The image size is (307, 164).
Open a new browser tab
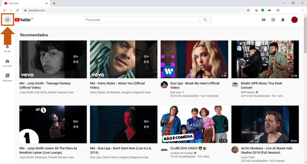coord(54,3)
